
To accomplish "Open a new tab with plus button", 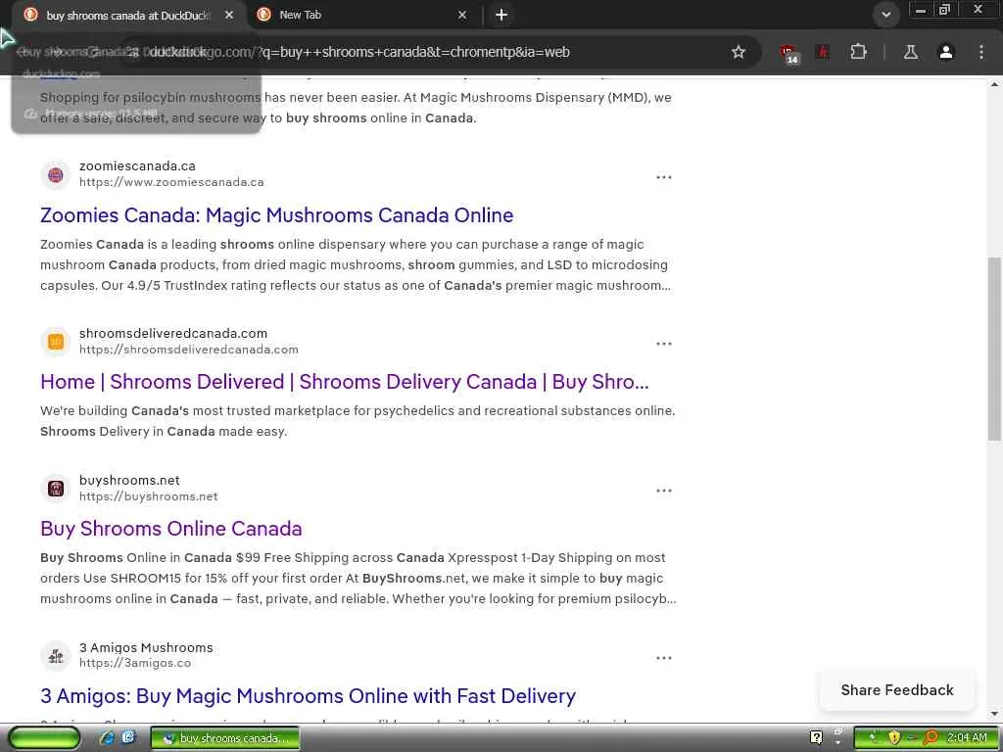I will point(501,15).
